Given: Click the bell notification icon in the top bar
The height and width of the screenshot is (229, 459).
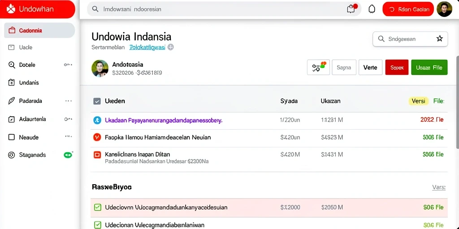Looking at the screenshot, I should 372,9.
